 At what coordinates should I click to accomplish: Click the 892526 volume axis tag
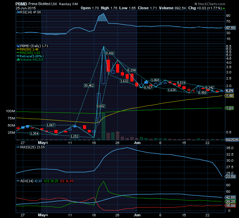click(232, 140)
